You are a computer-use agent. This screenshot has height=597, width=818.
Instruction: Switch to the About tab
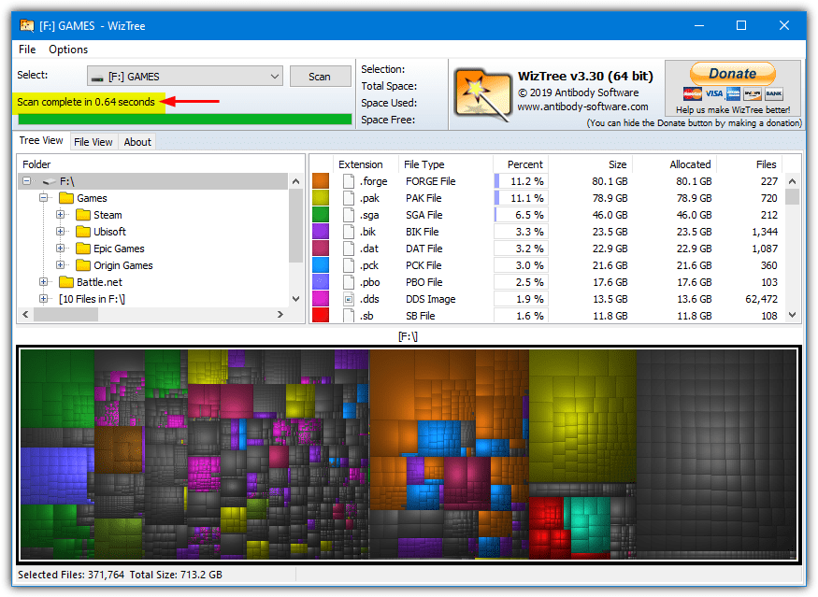tap(137, 142)
